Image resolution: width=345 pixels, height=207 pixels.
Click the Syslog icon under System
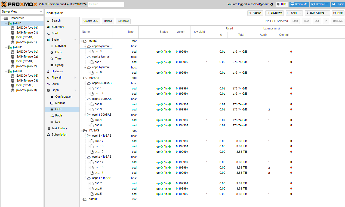pos(51,65)
